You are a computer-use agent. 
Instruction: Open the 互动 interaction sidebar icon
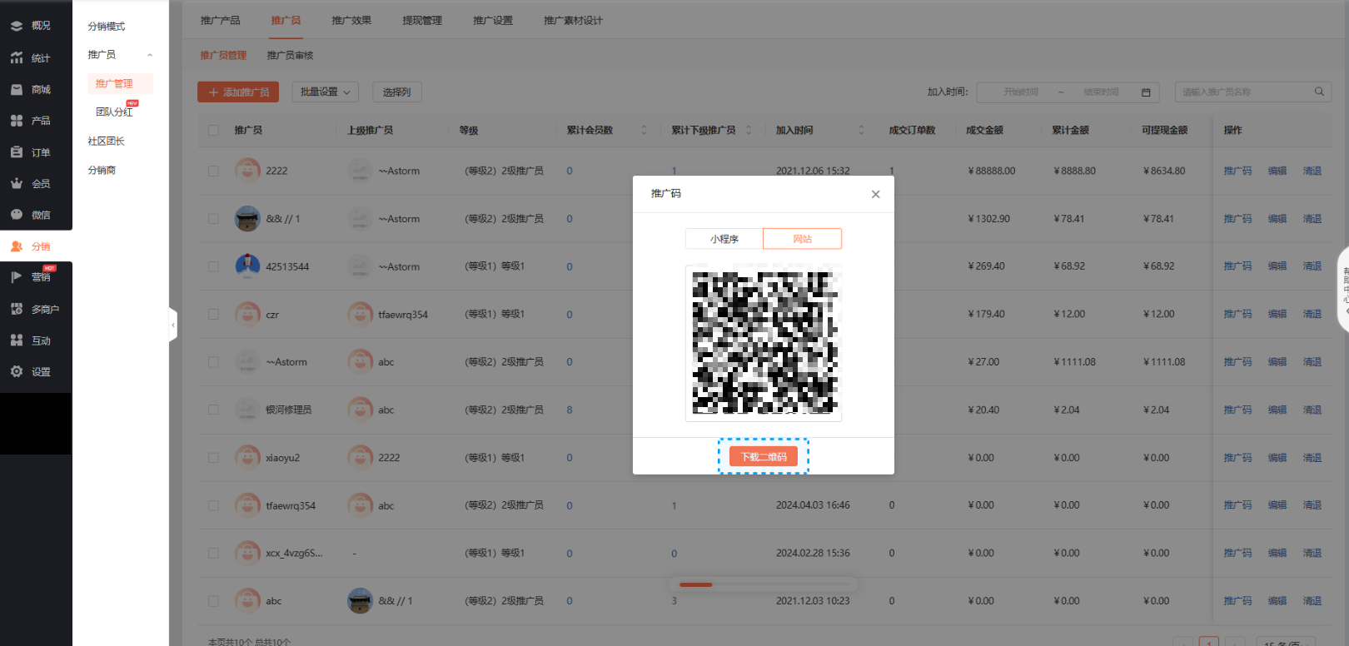(17, 340)
